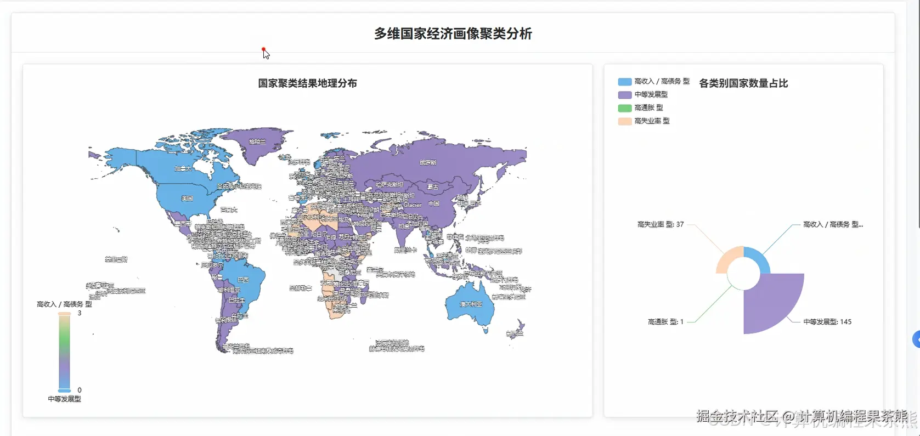
Task: Select Canada (加拿大) on the map
Action: [x=183, y=169]
